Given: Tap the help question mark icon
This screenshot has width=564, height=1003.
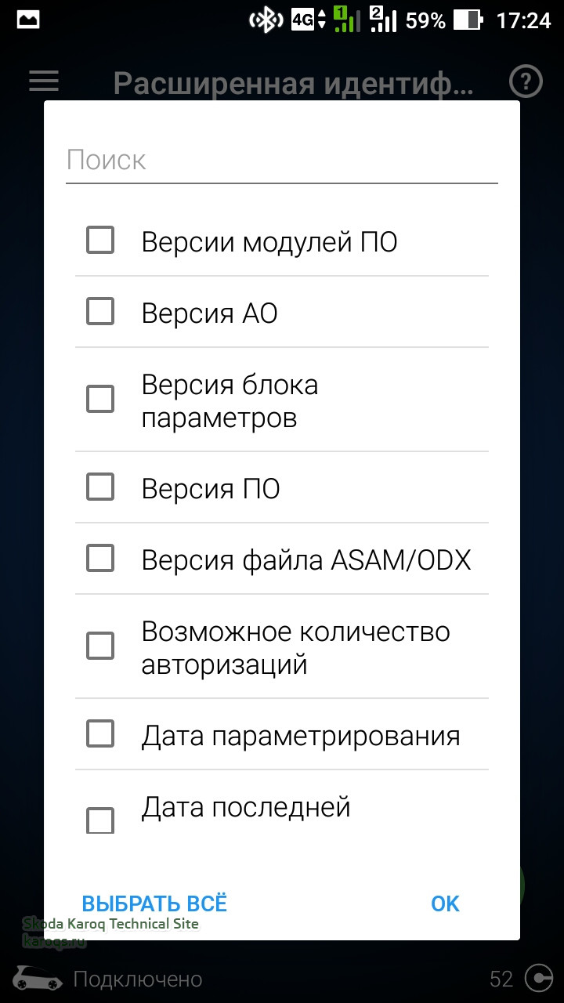Looking at the screenshot, I should (x=526, y=81).
